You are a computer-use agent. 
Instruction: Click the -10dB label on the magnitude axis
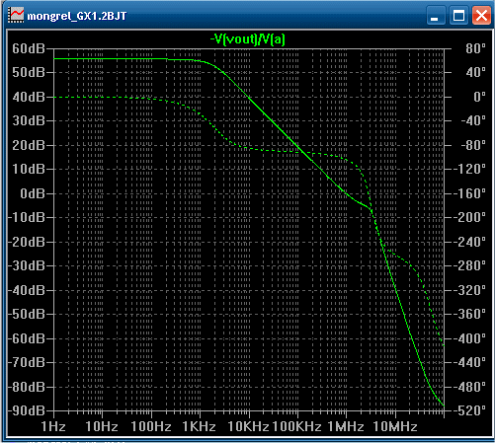tap(27, 217)
